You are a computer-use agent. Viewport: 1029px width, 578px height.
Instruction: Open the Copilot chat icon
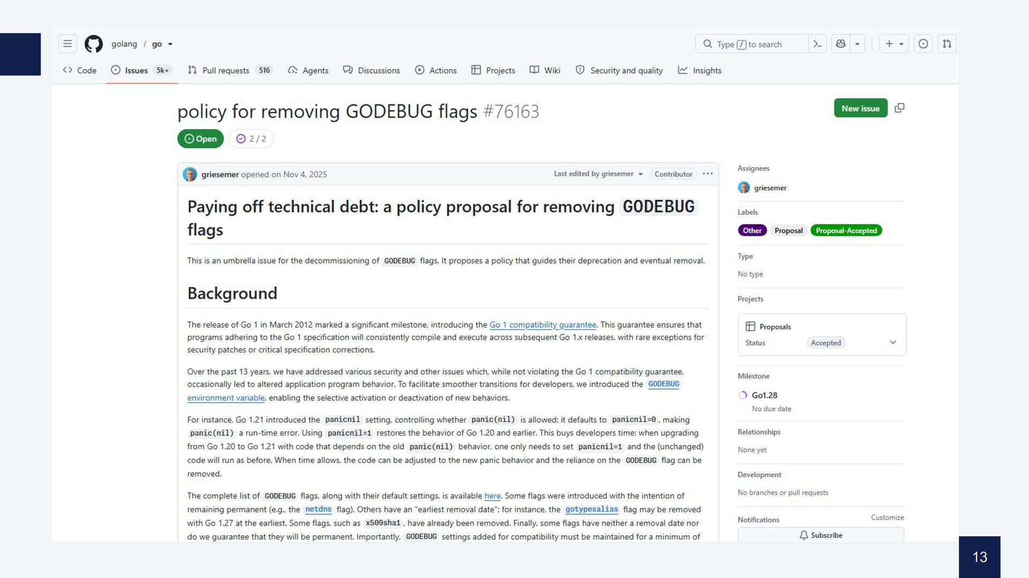coord(841,44)
